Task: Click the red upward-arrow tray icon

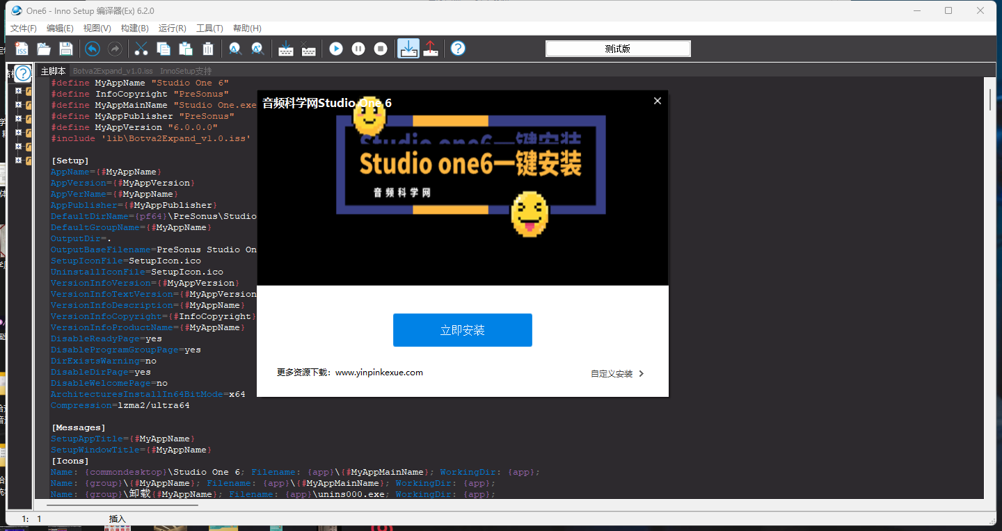Action: tap(431, 49)
